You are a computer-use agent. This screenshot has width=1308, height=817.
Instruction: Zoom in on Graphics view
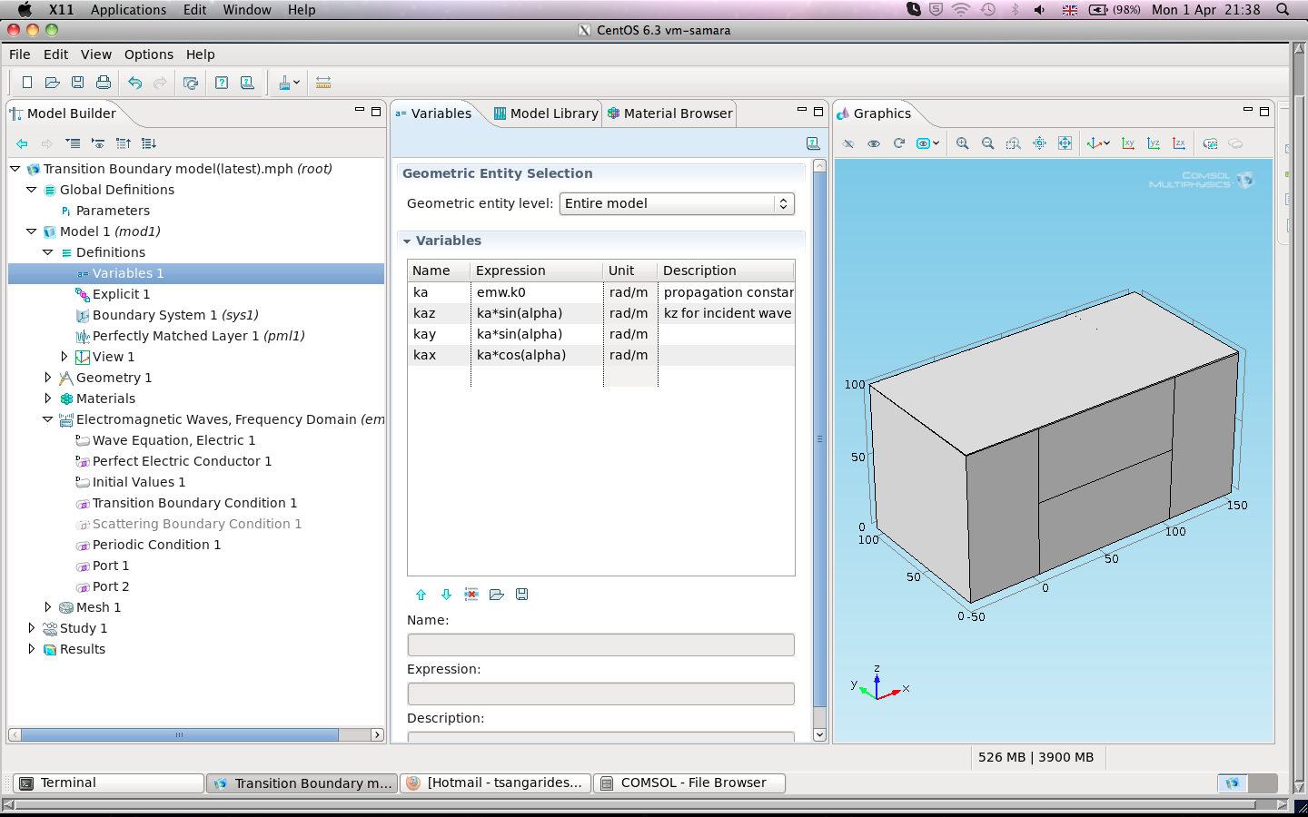coord(963,143)
